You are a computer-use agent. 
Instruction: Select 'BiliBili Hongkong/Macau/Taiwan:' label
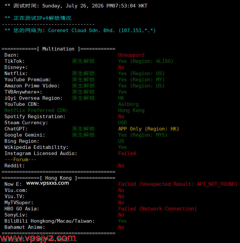(x=50, y=221)
